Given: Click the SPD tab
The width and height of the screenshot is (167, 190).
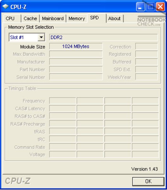Looking at the screenshot, I should point(96,18).
